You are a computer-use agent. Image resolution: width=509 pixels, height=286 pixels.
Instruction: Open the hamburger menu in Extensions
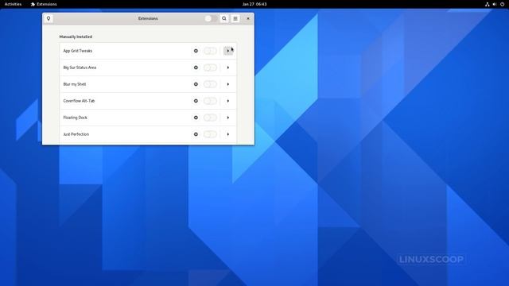tap(235, 18)
